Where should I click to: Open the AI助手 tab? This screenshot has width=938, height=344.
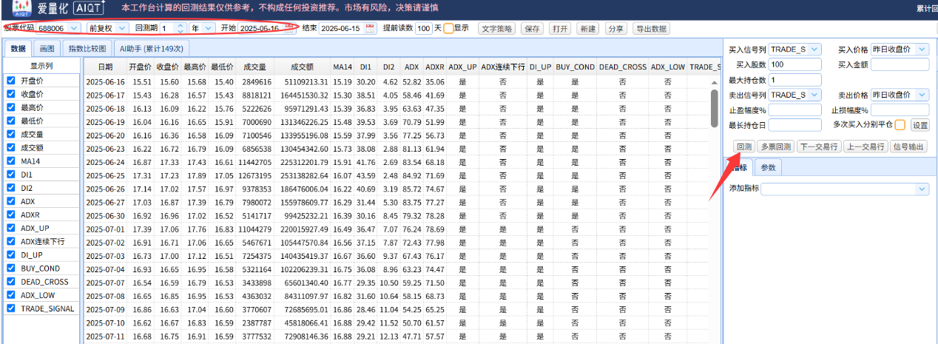tap(150, 48)
